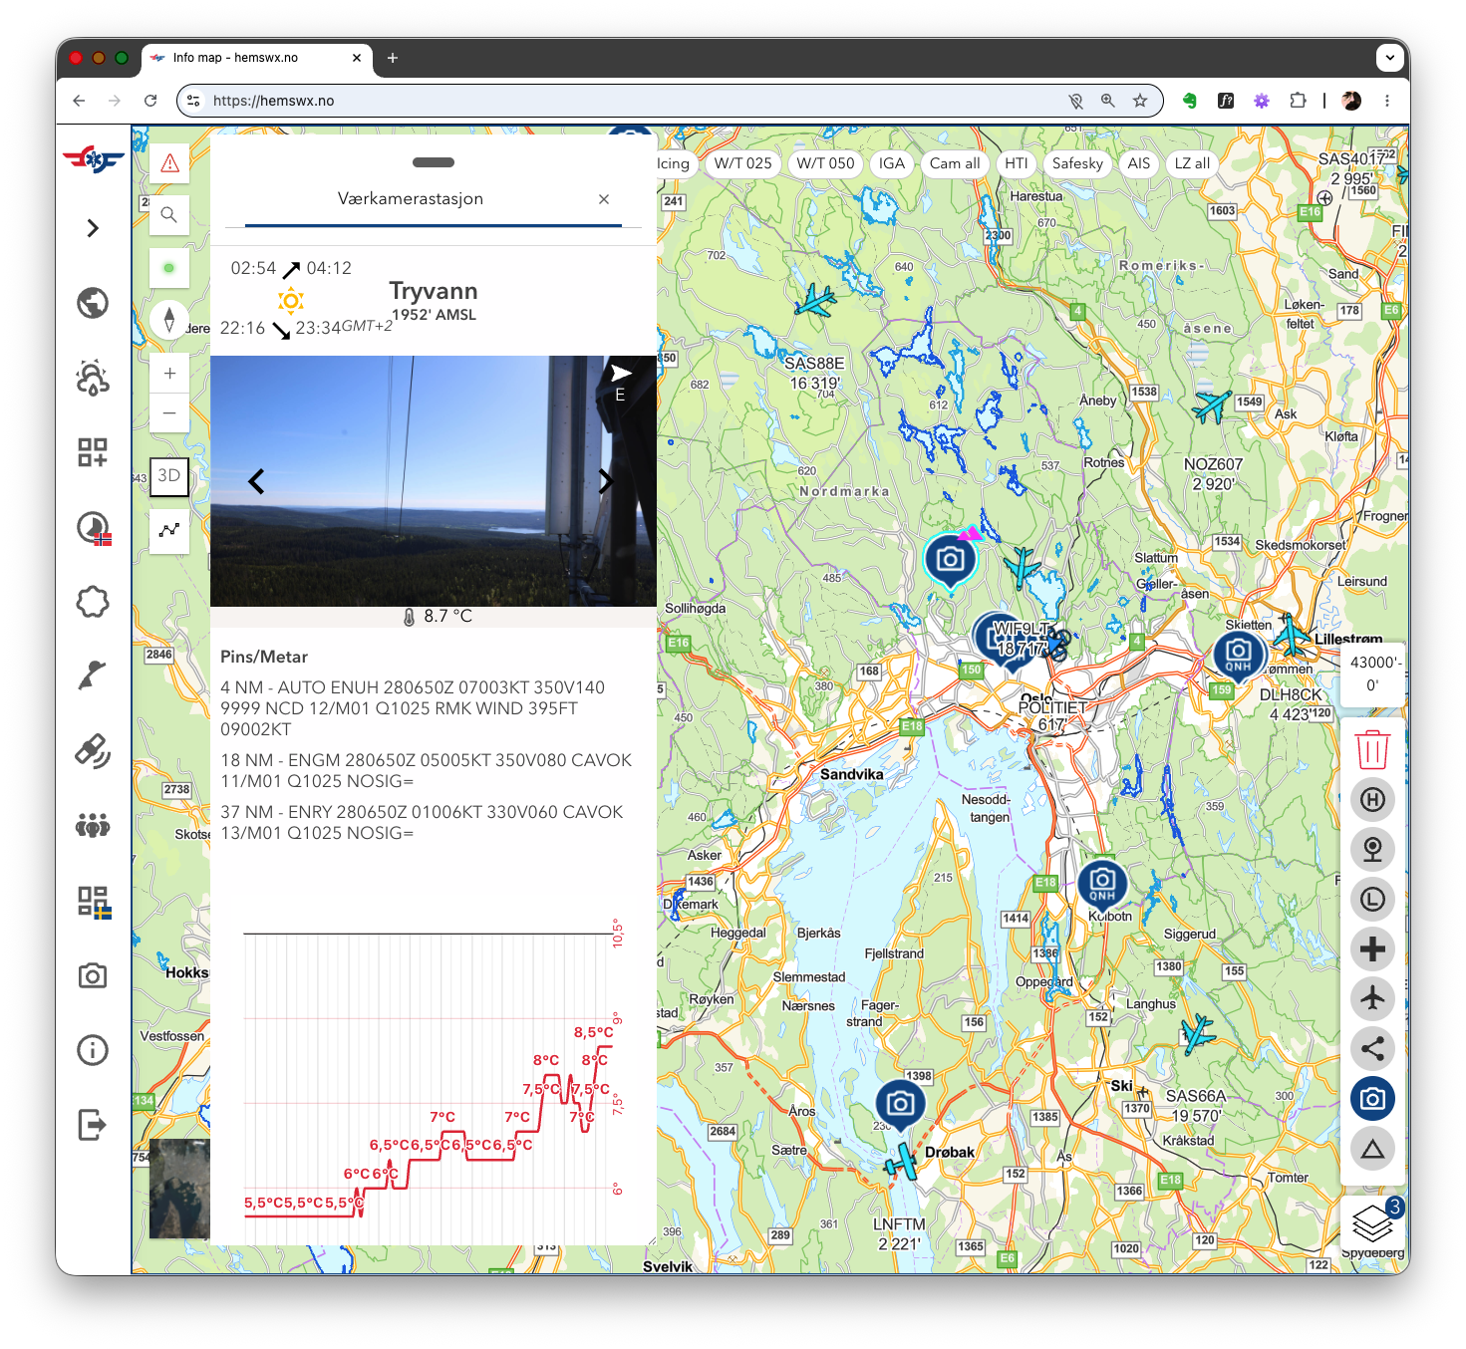Open a new browser tab
1466x1349 pixels.
(393, 58)
